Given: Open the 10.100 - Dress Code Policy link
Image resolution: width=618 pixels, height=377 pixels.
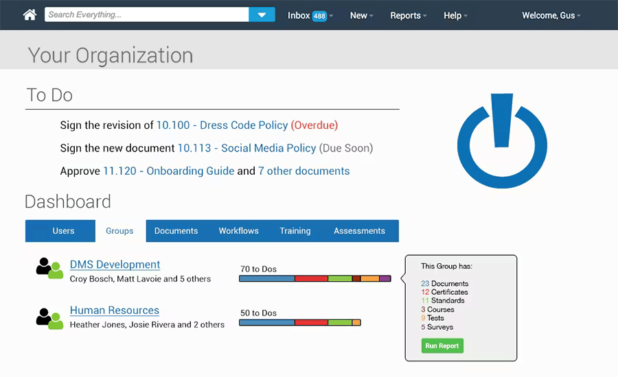Looking at the screenshot, I should [222, 125].
